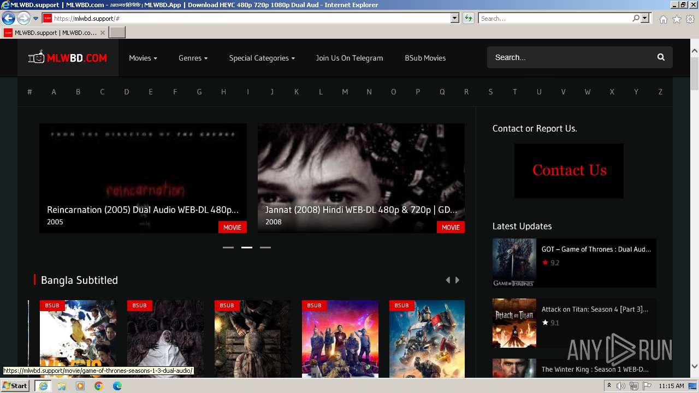This screenshot has height=393, width=699.
Task: Click Attack on Titan poster thumbnail
Action: [514, 323]
